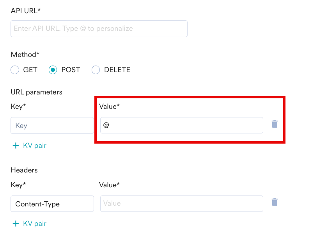The width and height of the screenshot is (312, 231).
Task: Focus the API URL input field
Action: tap(99, 28)
